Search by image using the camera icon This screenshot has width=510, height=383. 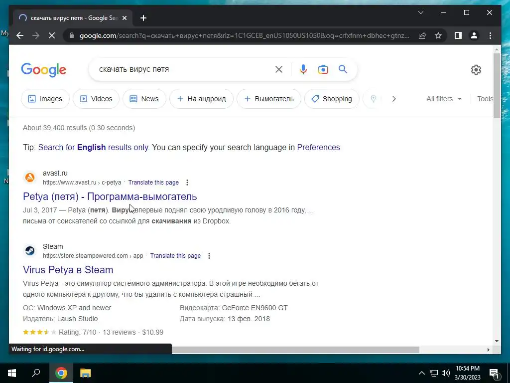323,69
